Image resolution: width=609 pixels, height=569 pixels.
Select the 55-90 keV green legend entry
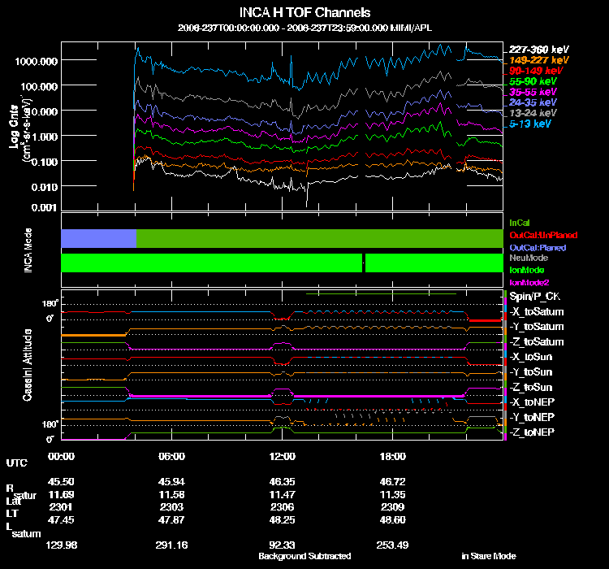pos(533,81)
